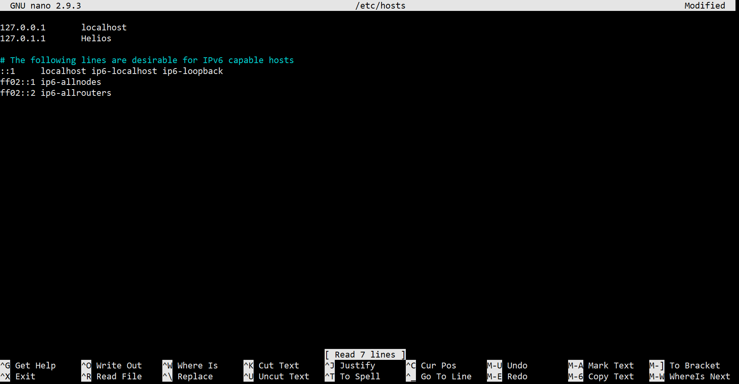Click the Go To Line shortcut
Viewport: 739px width, 384px height.
tap(439, 377)
